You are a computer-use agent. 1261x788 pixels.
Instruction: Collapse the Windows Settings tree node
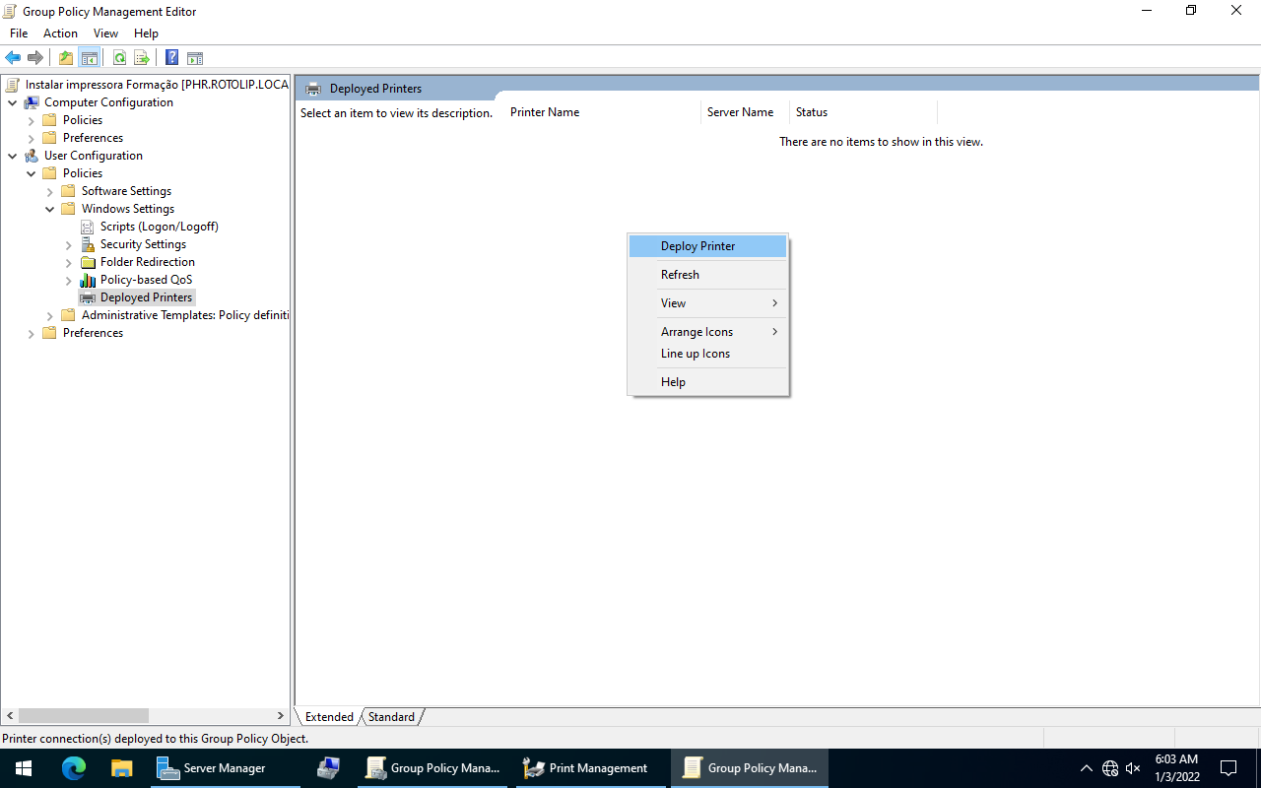click(50, 209)
